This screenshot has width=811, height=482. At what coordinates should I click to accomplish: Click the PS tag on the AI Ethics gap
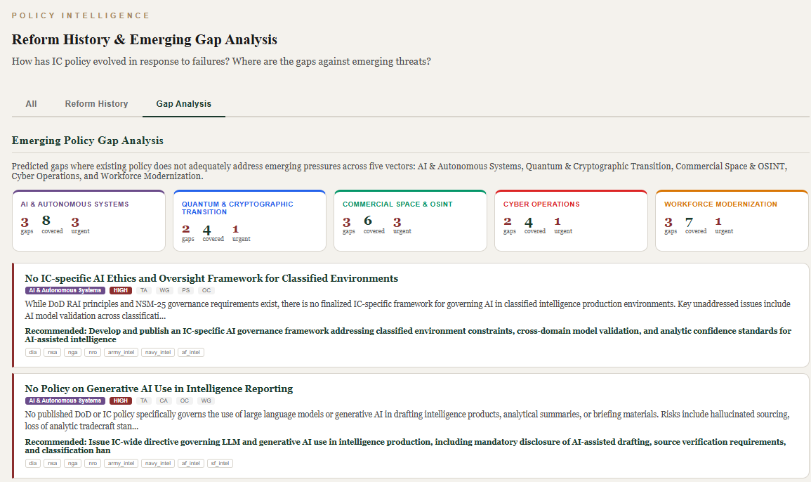185,290
